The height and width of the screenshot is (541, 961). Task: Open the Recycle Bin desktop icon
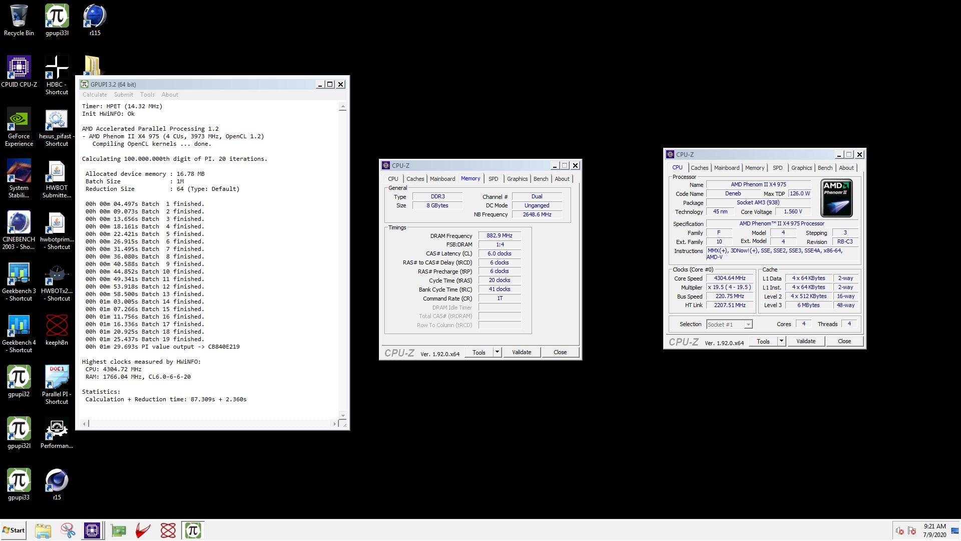(19, 20)
